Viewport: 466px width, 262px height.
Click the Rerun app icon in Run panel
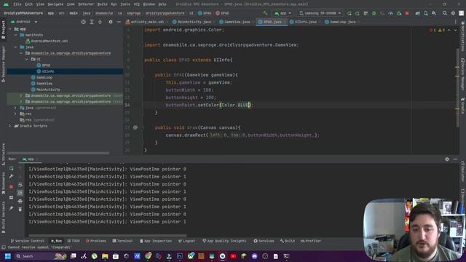12,168
